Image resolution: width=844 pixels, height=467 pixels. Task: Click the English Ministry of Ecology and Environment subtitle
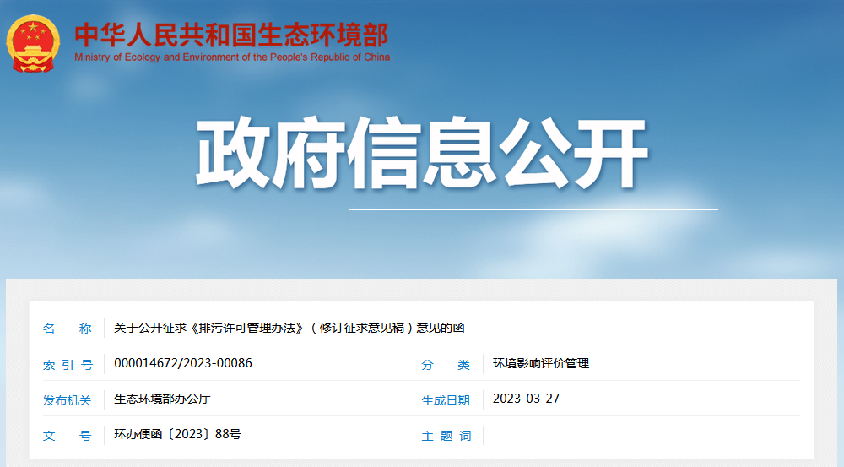[232, 57]
